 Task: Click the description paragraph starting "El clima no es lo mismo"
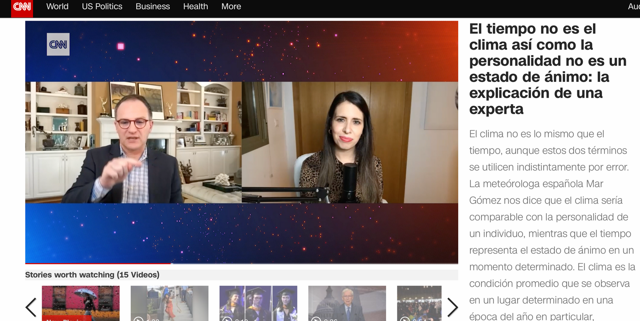552,225
